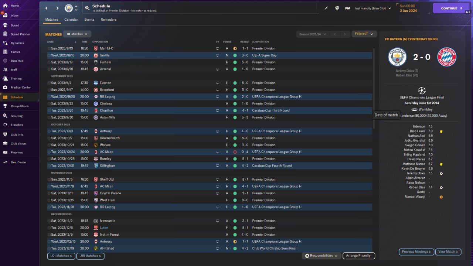Open the Finances section
This screenshot has height=266, width=473.
tap(17, 153)
